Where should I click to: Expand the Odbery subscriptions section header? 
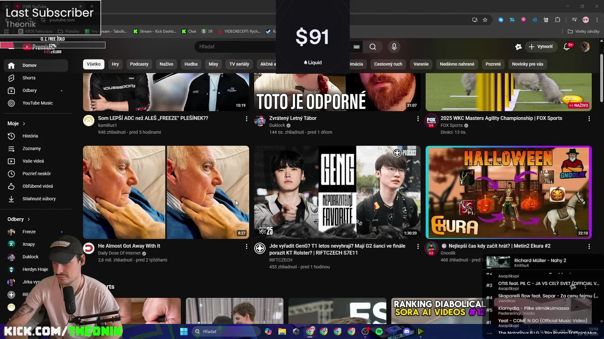(19, 219)
